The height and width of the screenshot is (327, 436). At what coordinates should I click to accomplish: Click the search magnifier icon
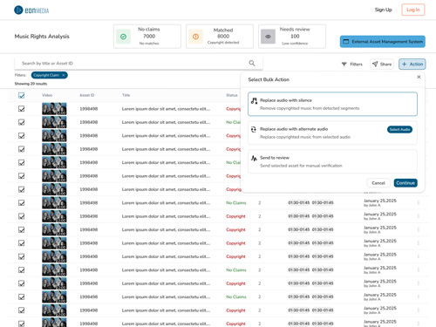pyautogui.click(x=252, y=63)
